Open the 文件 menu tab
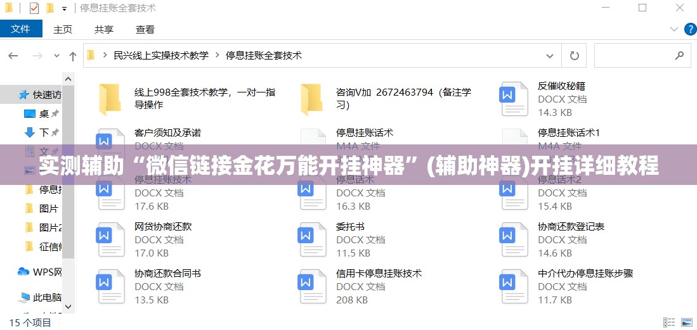The height and width of the screenshot is (330, 697). (21, 29)
